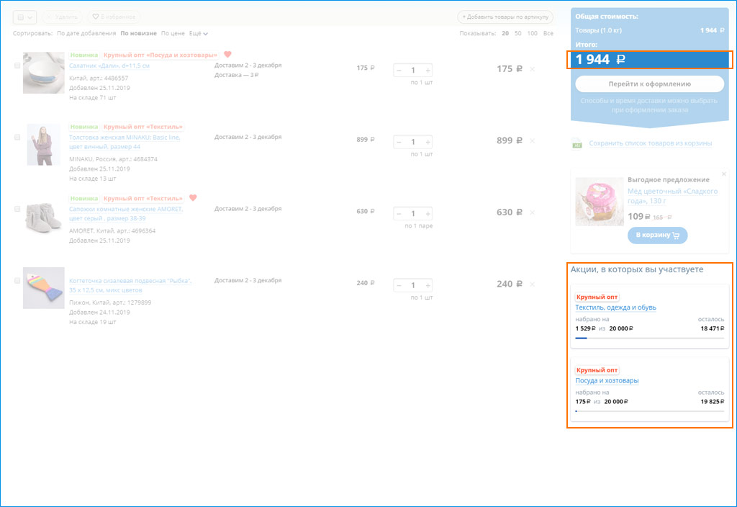Open Сохранить список товаров из корзины link

point(650,143)
